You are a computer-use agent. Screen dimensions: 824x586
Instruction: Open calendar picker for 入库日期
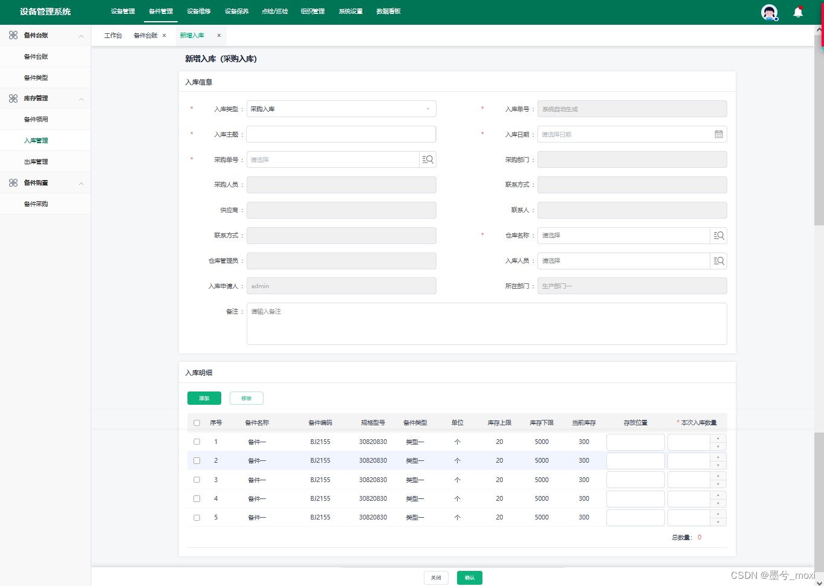click(x=719, y=134)
